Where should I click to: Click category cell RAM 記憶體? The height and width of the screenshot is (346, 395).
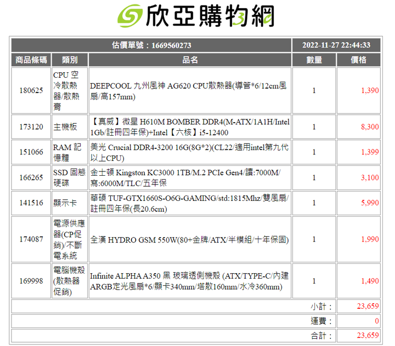[x=70, y=152]
